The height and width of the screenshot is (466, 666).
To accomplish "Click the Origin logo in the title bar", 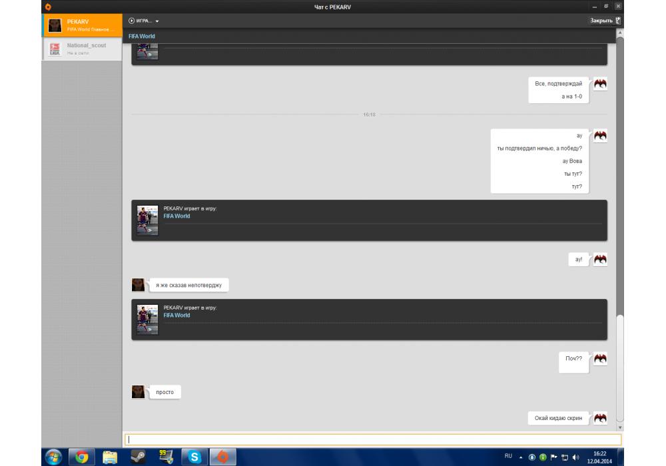I will [48, 7].
